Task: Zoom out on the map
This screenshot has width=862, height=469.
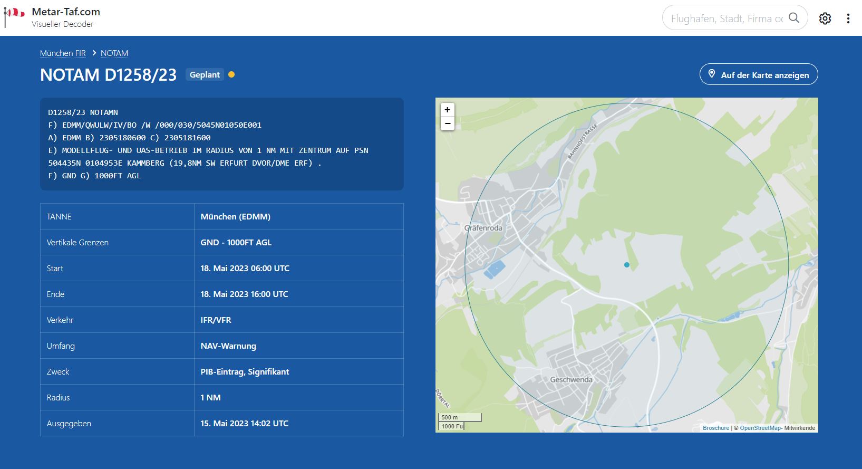Action: [x=447, y=123]
